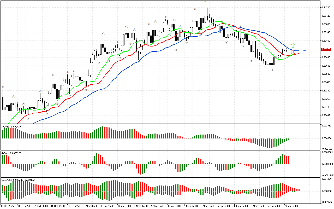Click the AOcust indicator label
The image size is (334, 209).
11,126
